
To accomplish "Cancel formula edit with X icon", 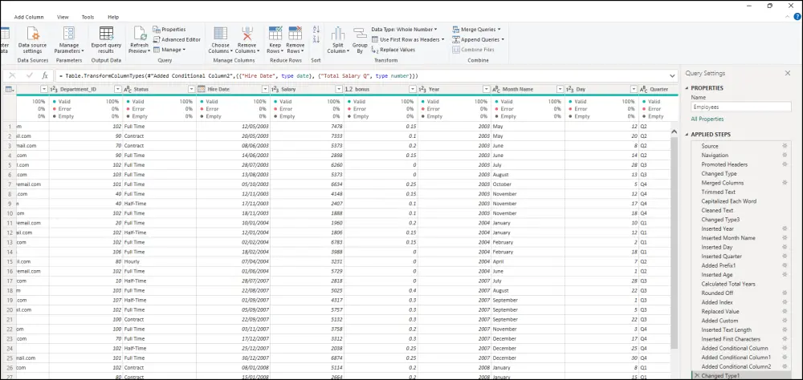I will pos(12,75).
